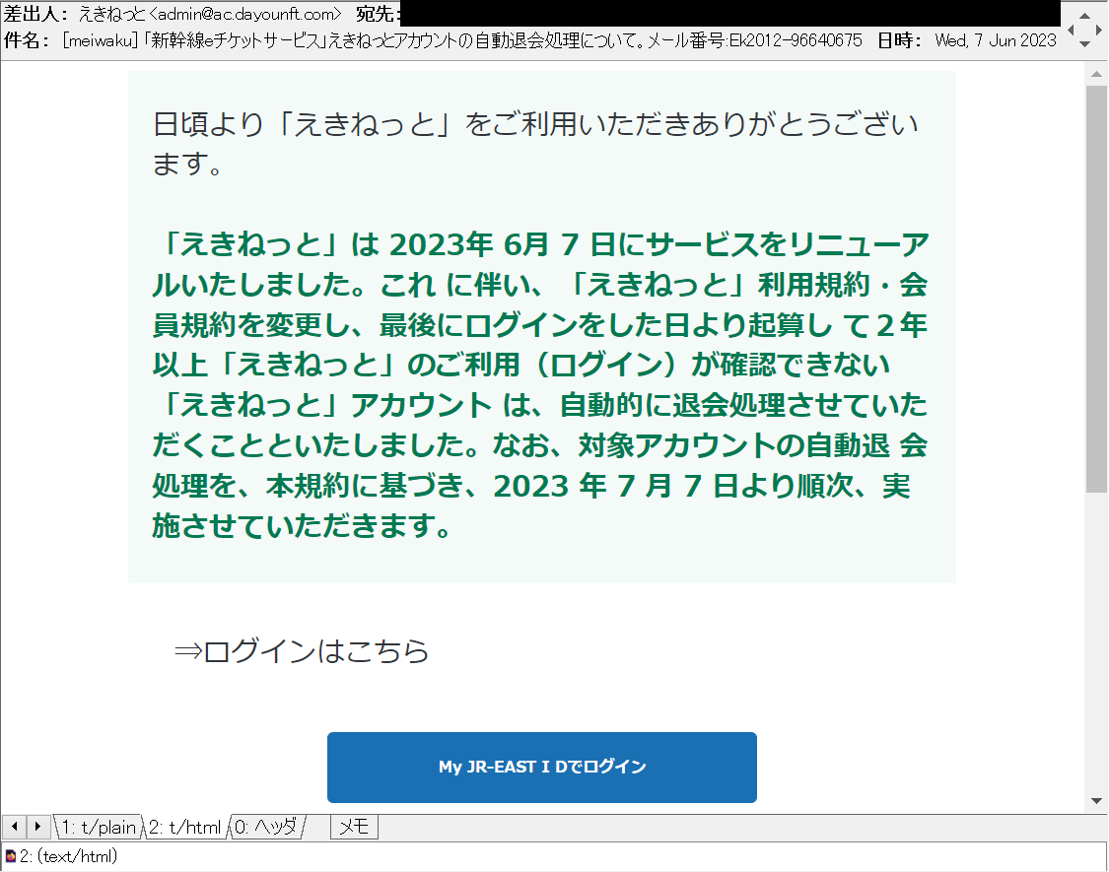
Task: Click the ⇒ログインはこちら text
Action: 302,651
